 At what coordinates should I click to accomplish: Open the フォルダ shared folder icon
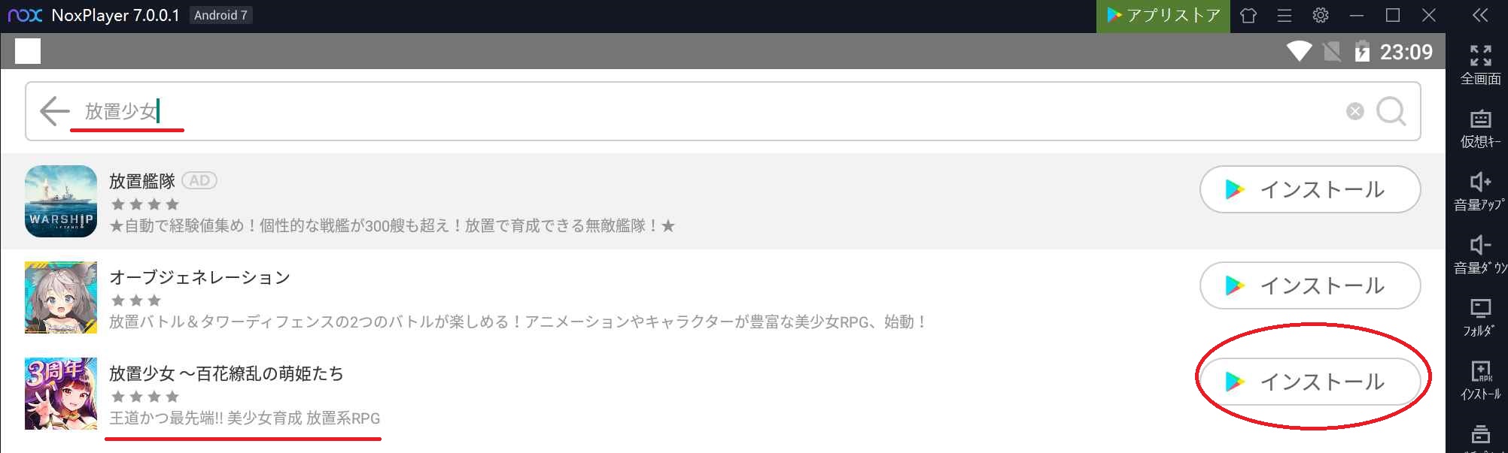(1480, 318)
